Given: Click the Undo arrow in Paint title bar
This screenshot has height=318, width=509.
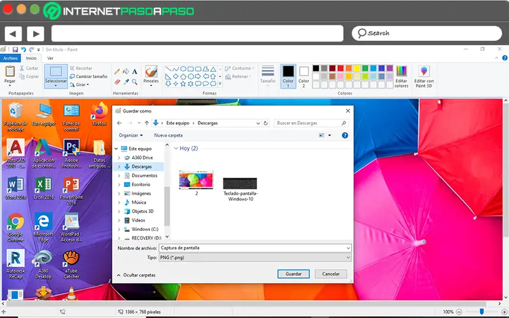Looking at the screenshot, I should tap(24, 50).
